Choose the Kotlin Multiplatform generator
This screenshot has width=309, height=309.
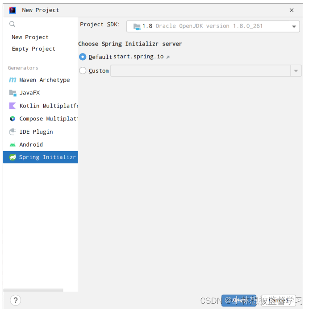(41, 106)
